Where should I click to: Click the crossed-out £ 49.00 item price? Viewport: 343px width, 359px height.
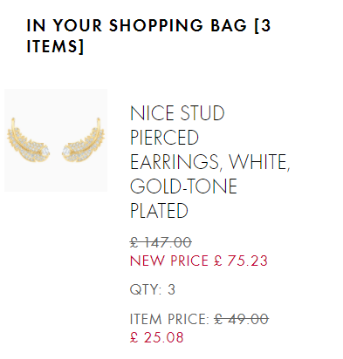[x=242, y=319]
